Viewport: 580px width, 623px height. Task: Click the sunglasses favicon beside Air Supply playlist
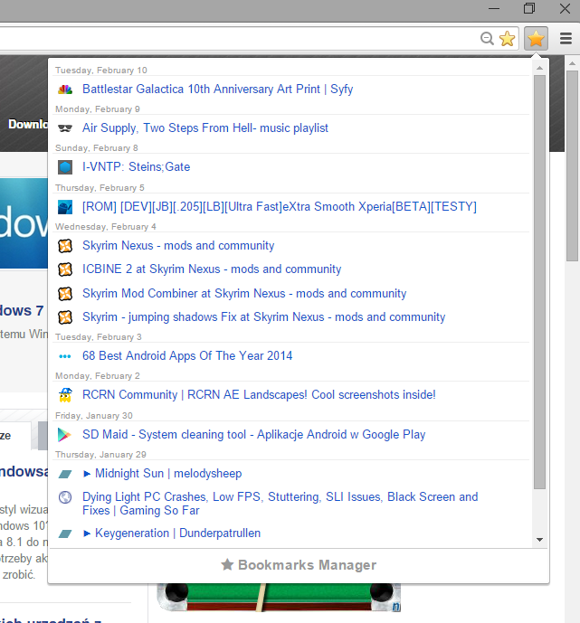65,128
